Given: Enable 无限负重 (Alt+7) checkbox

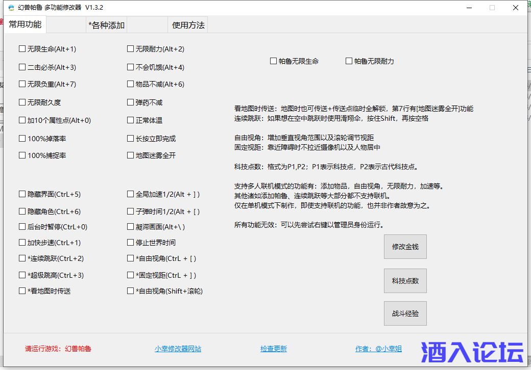Looking at the screenshot, I should (22, 84).
